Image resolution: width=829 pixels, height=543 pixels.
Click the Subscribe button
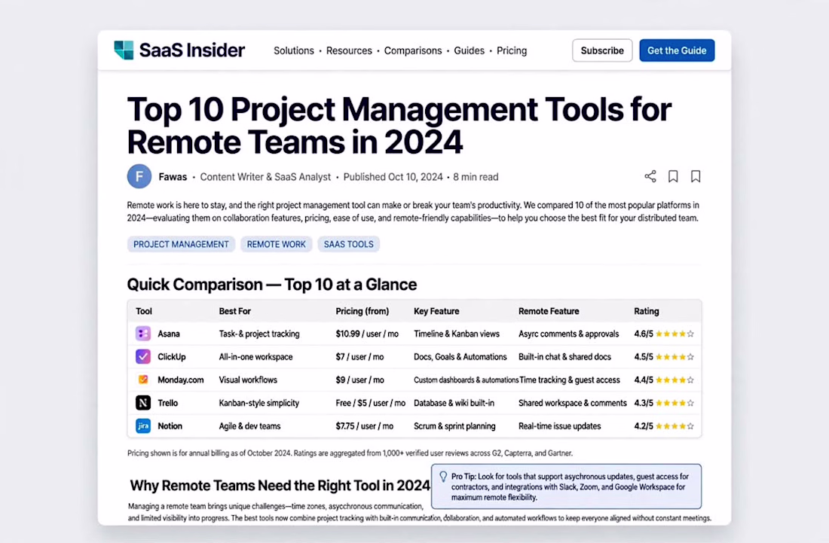(x=602, y=50)
